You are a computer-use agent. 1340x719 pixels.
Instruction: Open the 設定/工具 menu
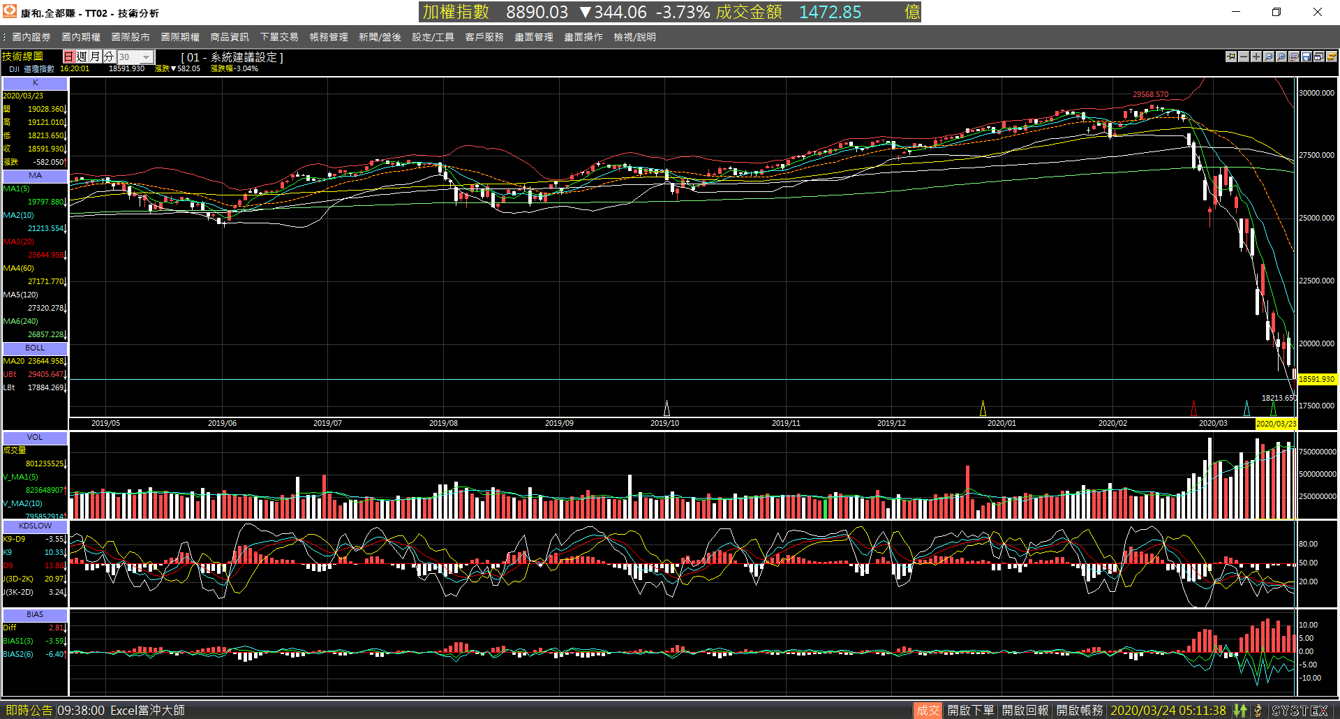pyautogui.click(x=433, y=37)
